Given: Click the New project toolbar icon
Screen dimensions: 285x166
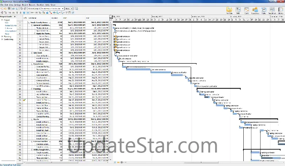Looking at the screenshot, I should pos(2,8).
